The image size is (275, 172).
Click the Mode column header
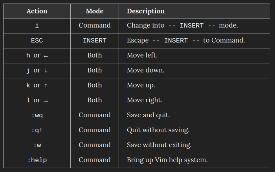coord(95,11)
